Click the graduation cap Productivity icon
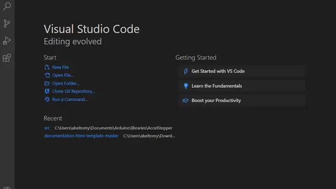This screenshot has height=189, width=336. (x=185, y=100)
